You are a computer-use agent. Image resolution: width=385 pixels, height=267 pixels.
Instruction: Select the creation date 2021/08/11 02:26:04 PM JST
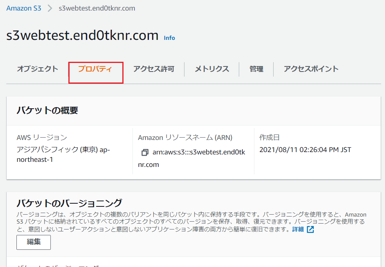(x=305, y=150)
